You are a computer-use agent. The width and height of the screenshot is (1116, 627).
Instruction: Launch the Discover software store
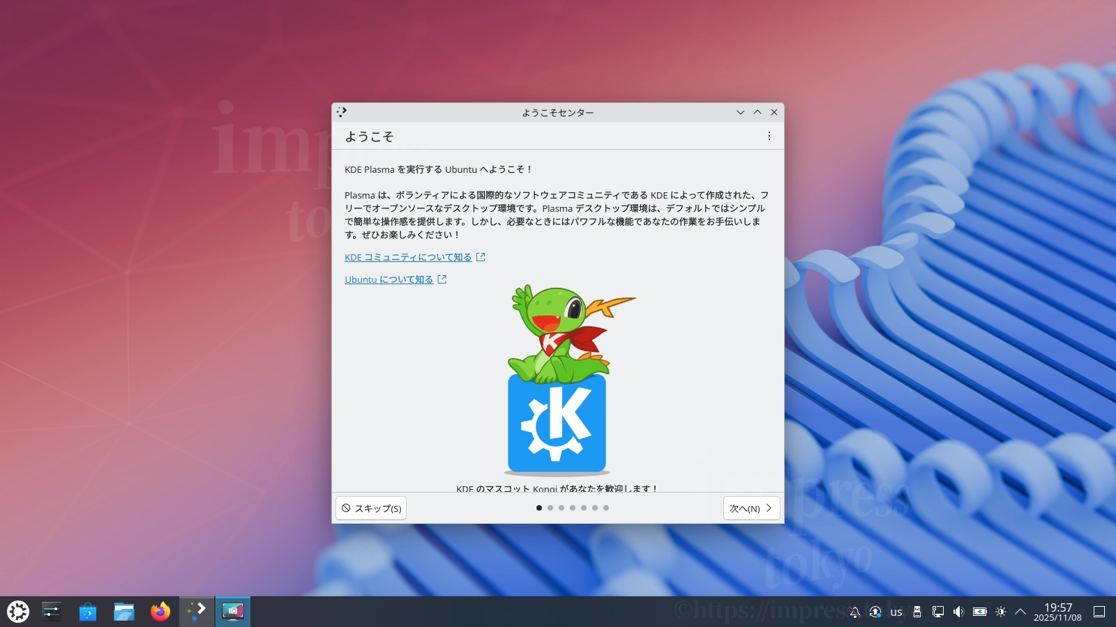(x=88, y=612)
